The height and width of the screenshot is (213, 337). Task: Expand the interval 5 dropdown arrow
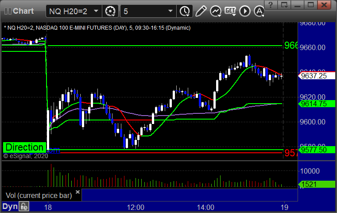click(170, 11)
